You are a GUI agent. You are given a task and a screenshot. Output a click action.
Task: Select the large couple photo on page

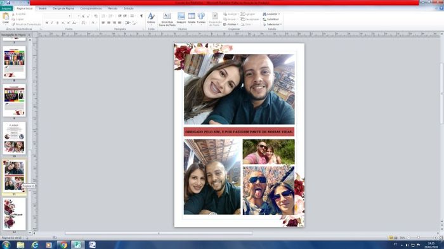pos(239,89)
